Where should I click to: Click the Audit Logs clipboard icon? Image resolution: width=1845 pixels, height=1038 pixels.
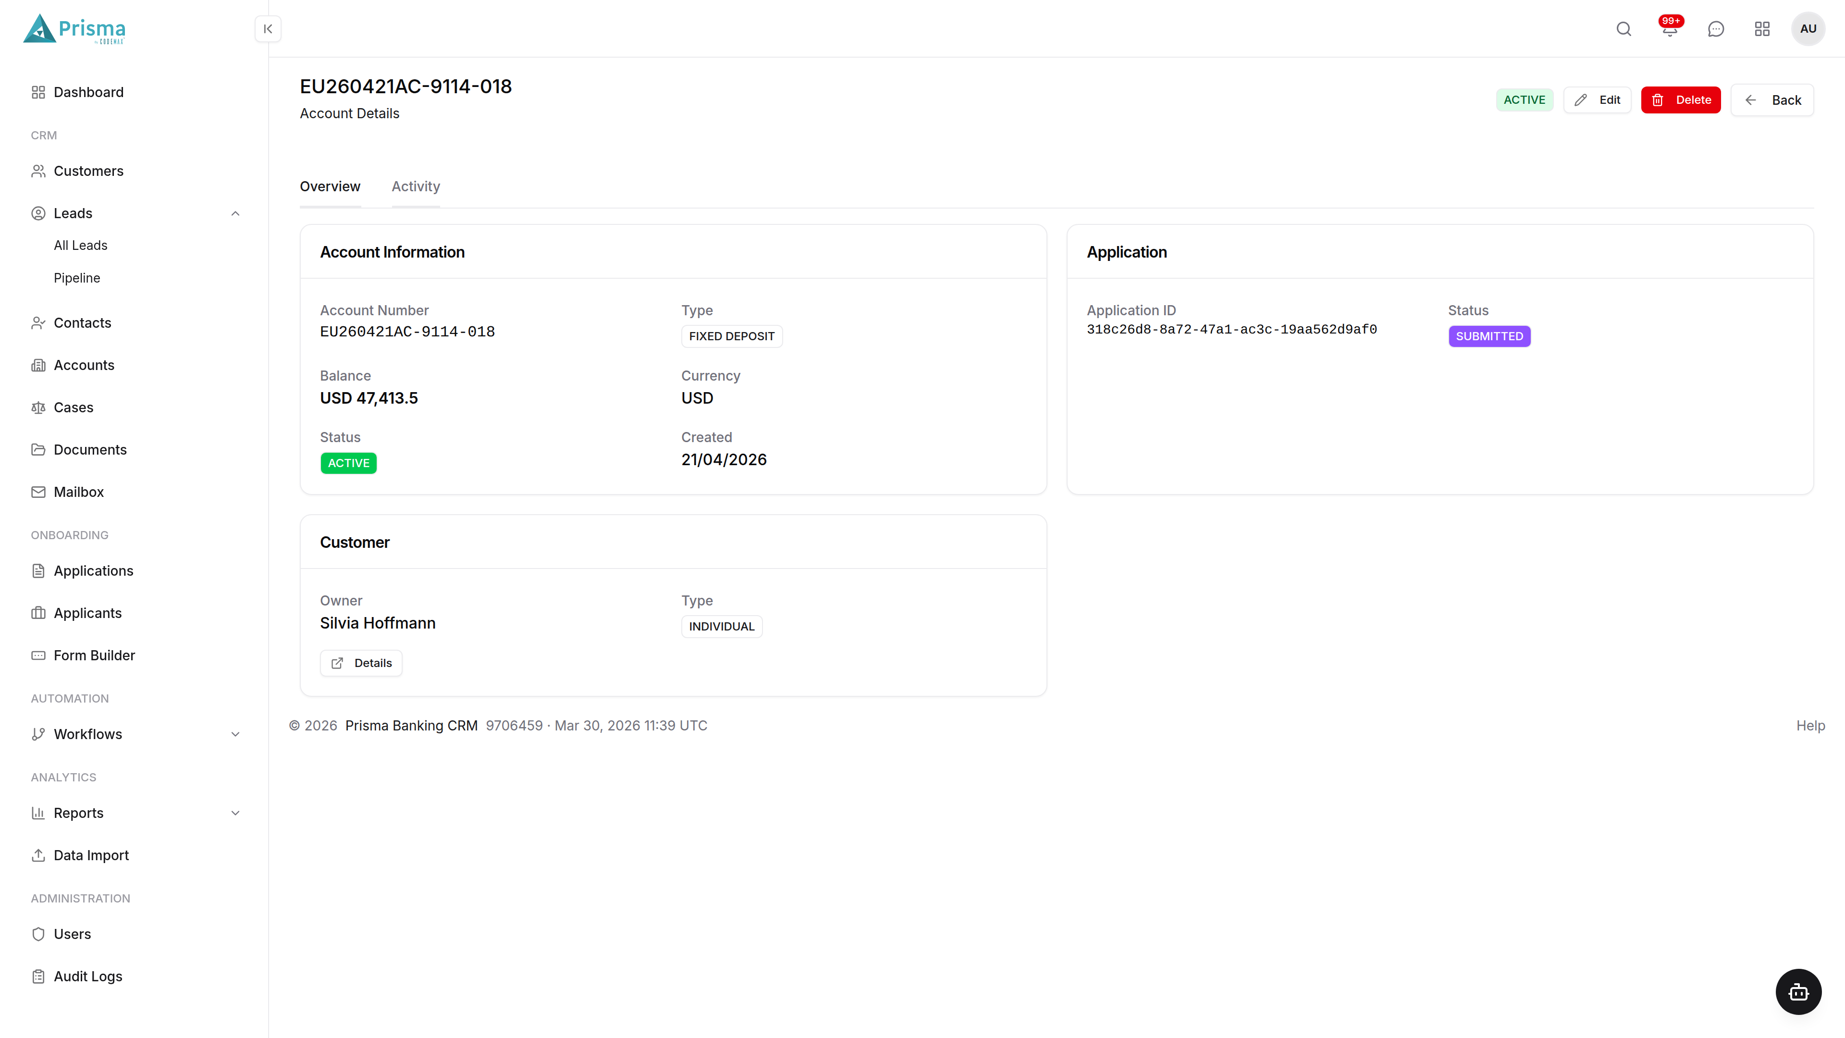38,976
